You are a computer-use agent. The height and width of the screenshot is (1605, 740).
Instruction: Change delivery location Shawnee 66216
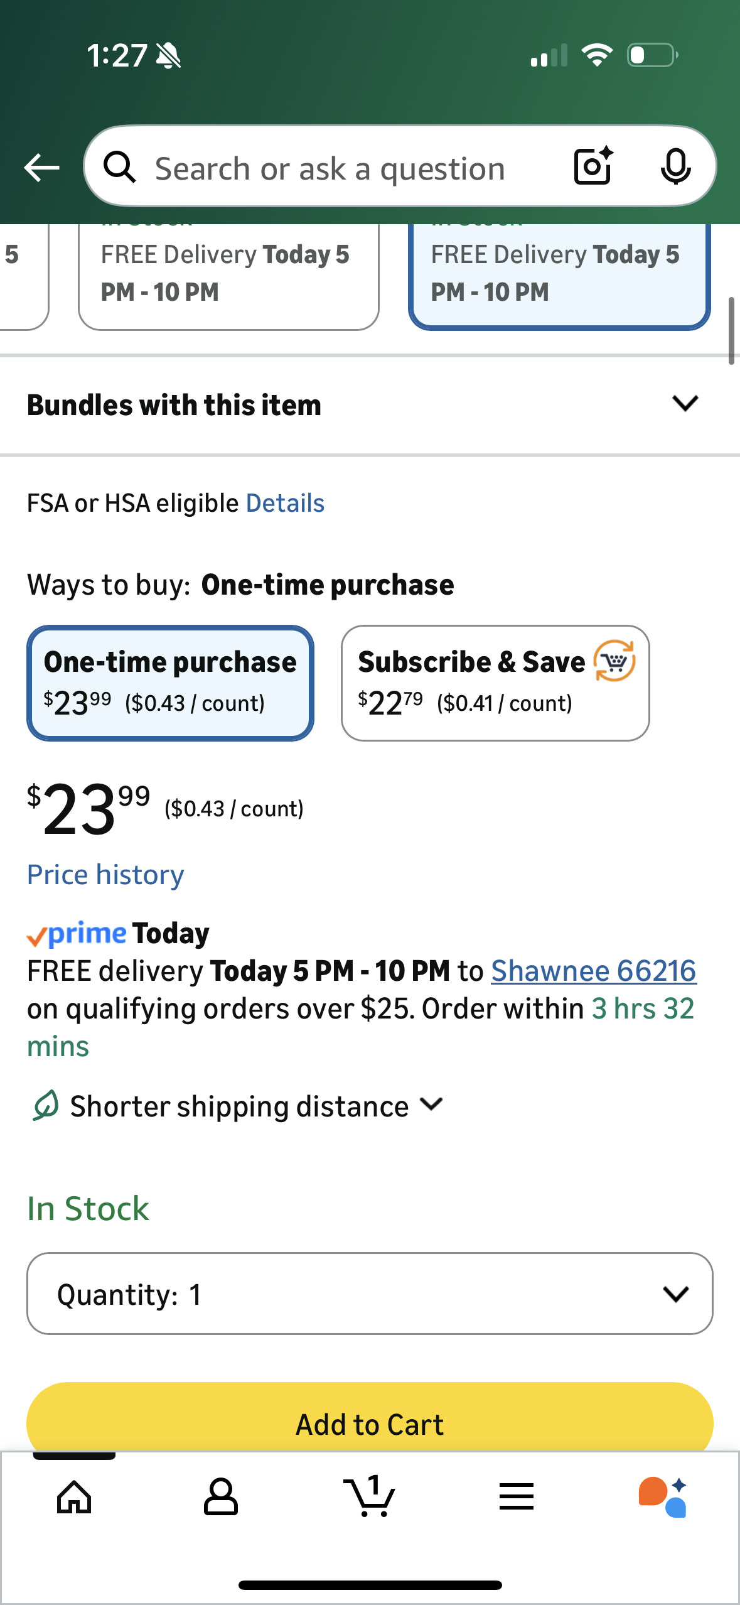593,971
